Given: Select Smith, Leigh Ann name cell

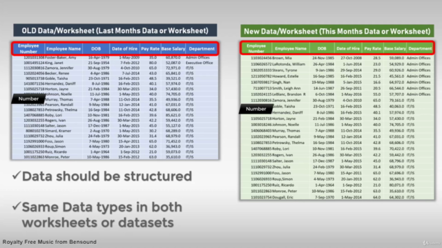Looking at the screenshot, I should pos(287,88).
